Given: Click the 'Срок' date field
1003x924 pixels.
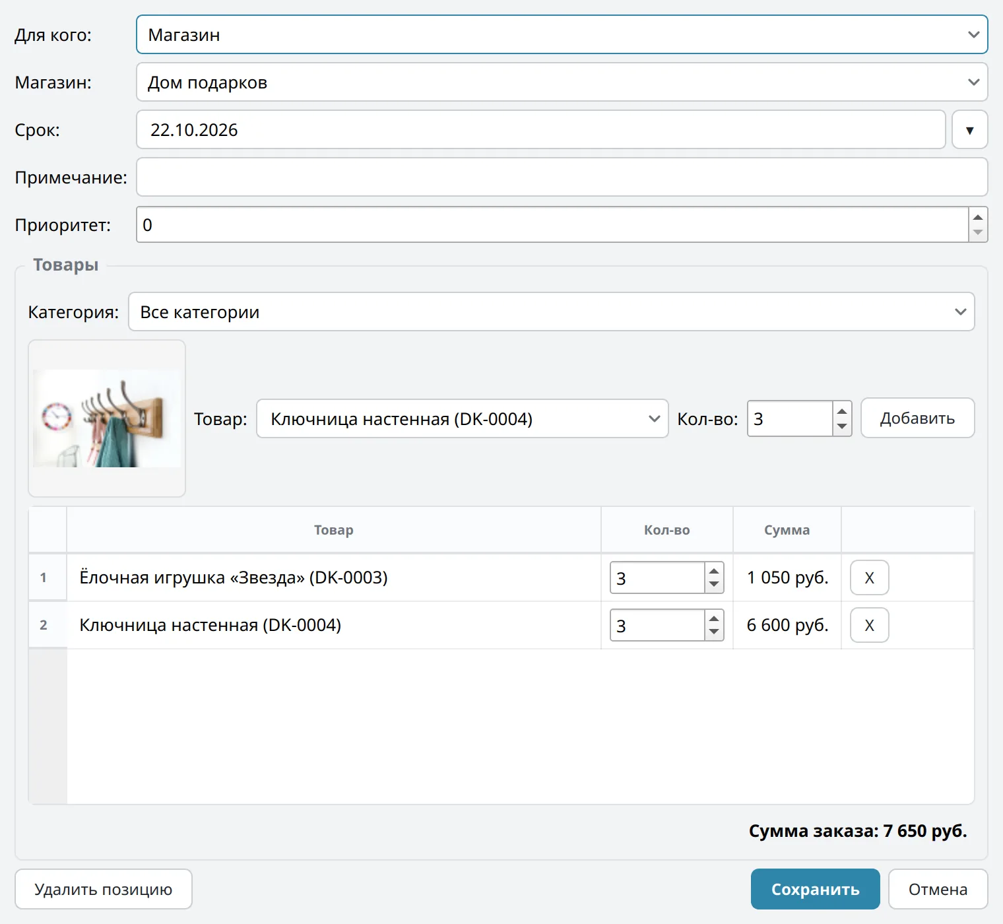Looking at the screenshot, I should pyautogui.click(x=540, y=129).
